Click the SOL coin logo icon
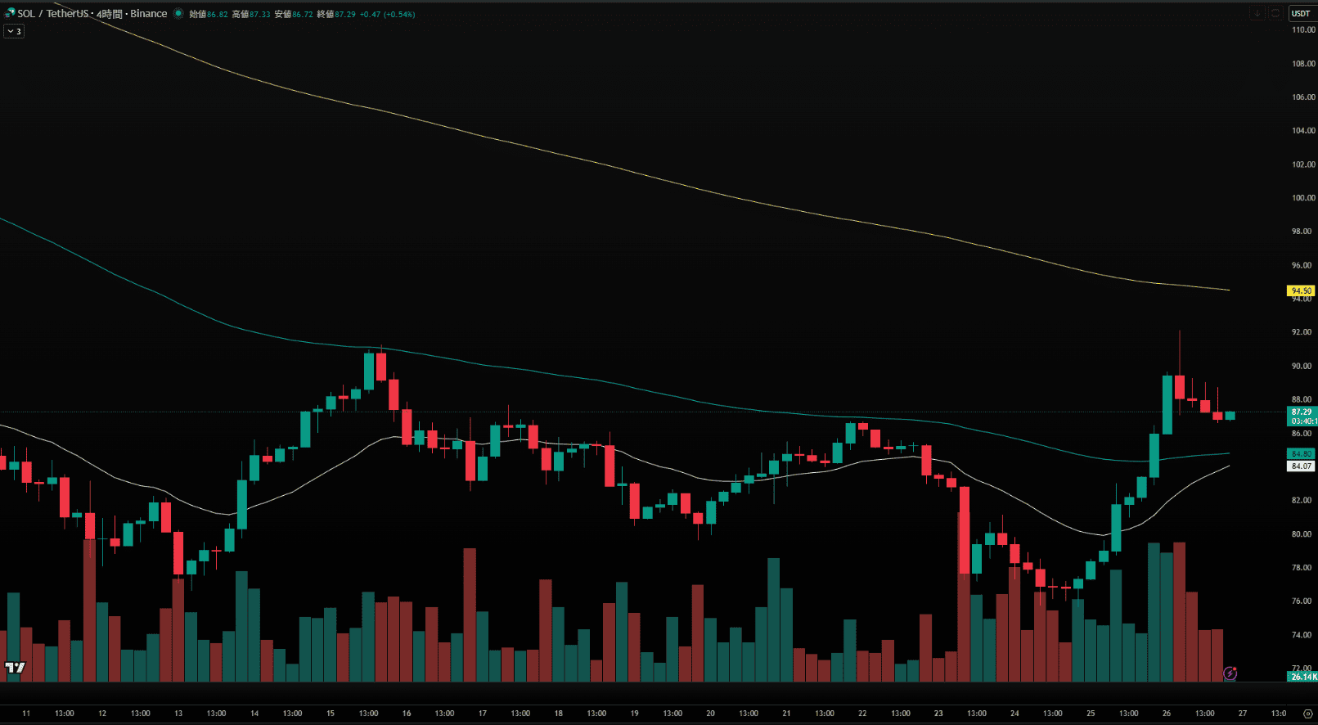 pyautogui.click(x=10, y=13)
